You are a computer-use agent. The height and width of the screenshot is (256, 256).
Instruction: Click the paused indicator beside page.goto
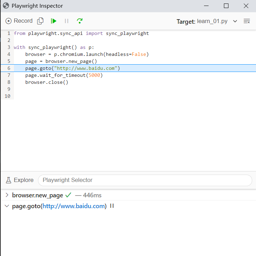click(x=112, y=206)
